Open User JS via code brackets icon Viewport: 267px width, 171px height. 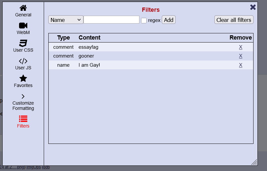click(23, 61)
